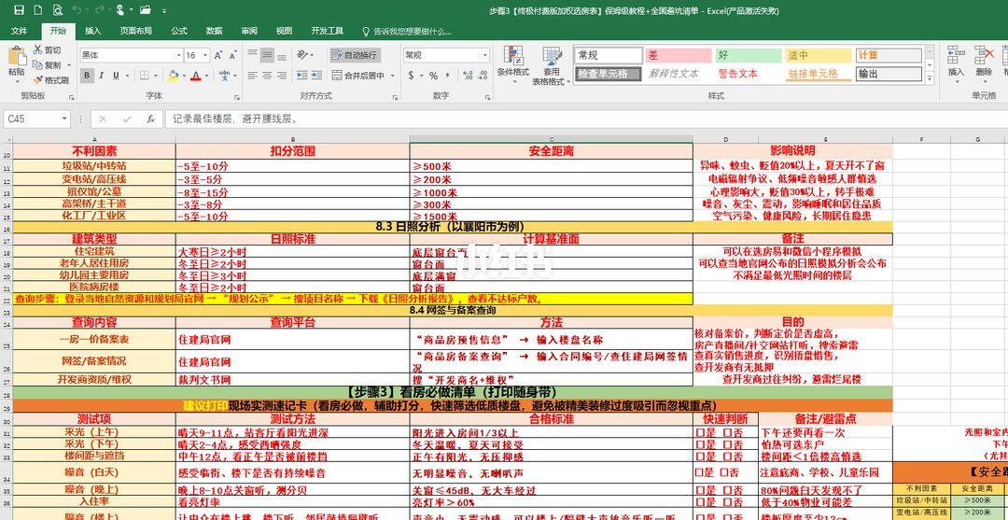Toggle 合并后居中 merge and center
1008x520 pixels.
point(358,76)
